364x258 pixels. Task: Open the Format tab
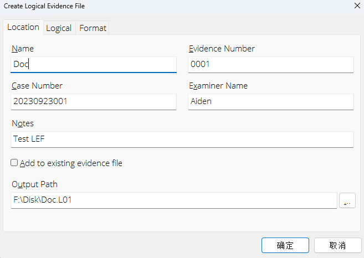pyautogui.click(x=93, y=28)
